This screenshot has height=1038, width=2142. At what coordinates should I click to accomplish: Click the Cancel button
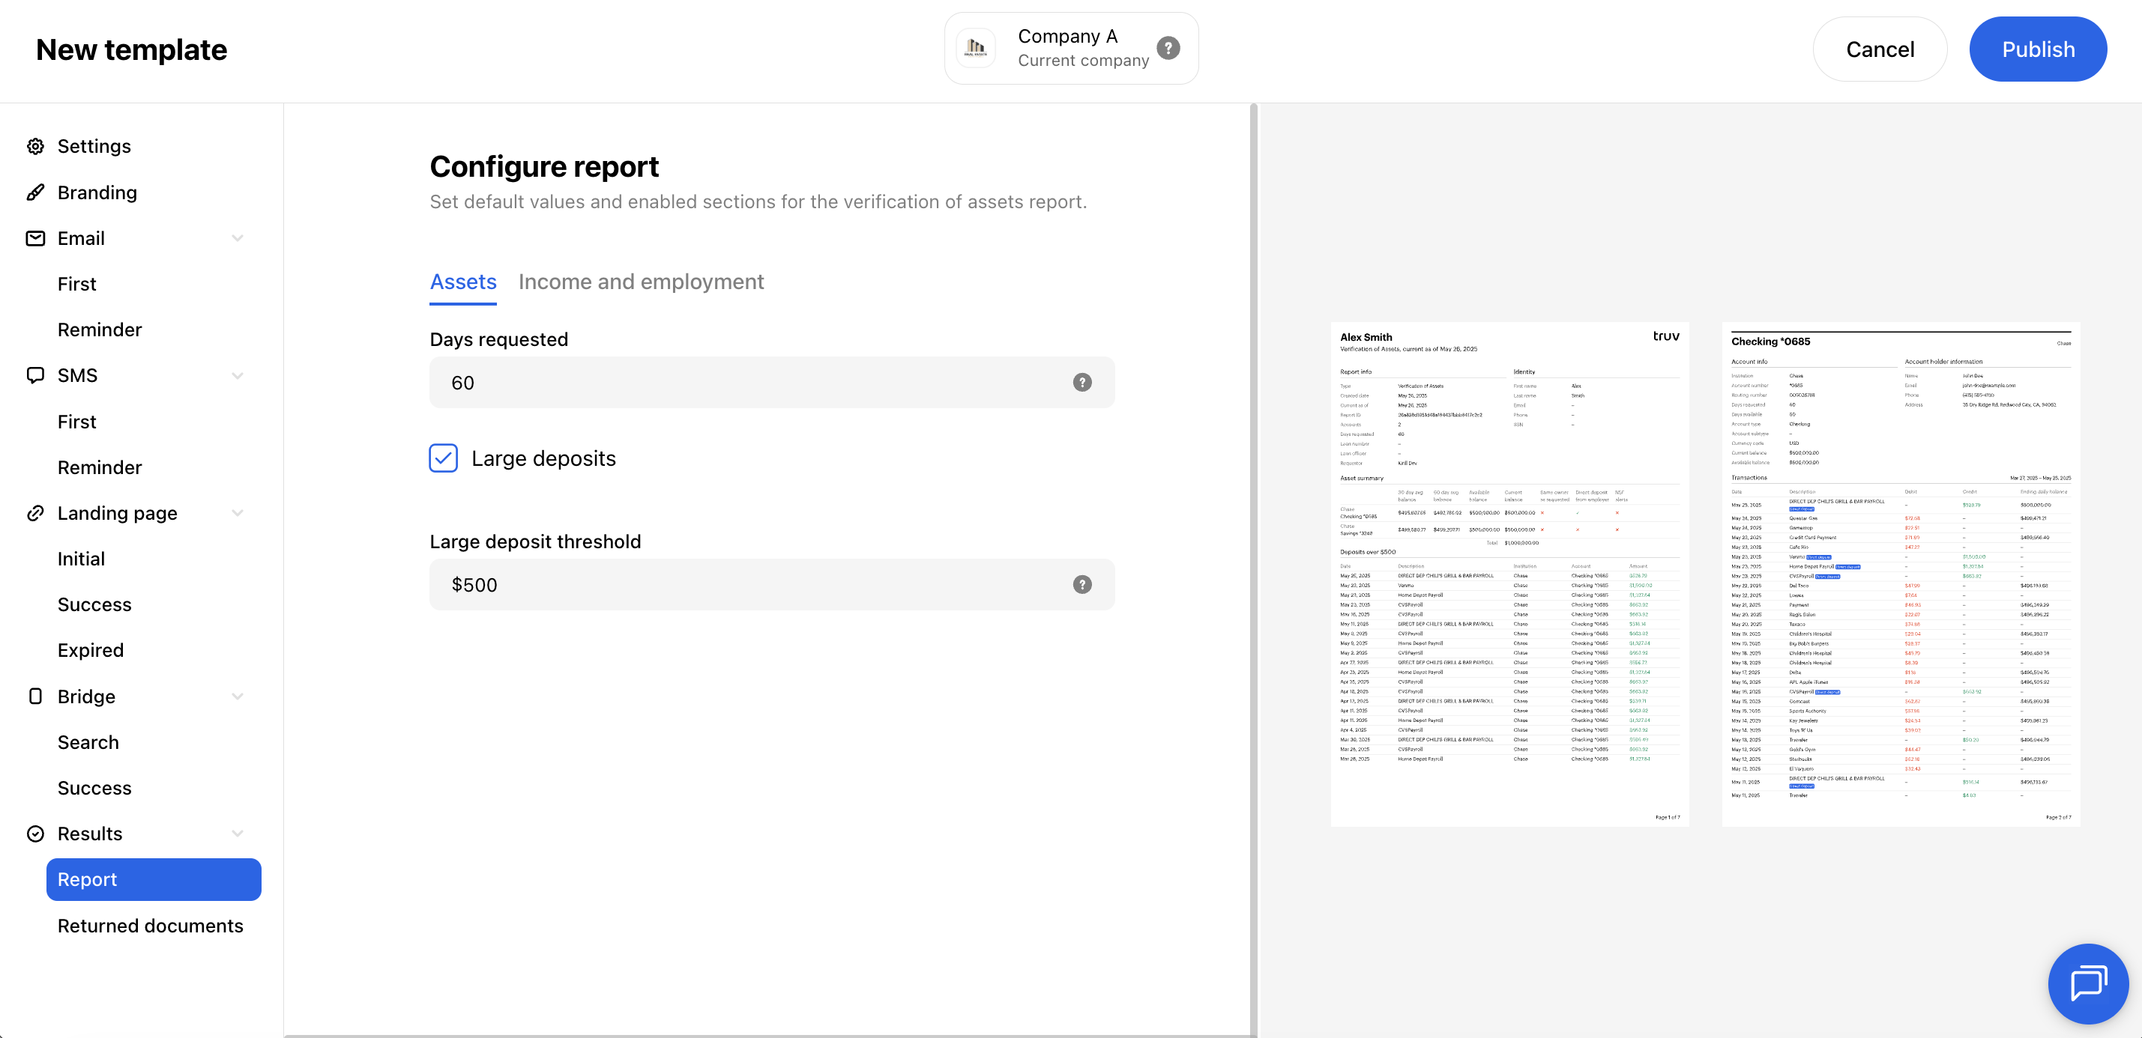coord(1880,49)
